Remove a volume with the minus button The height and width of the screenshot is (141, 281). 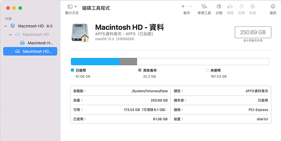(191, 6)
